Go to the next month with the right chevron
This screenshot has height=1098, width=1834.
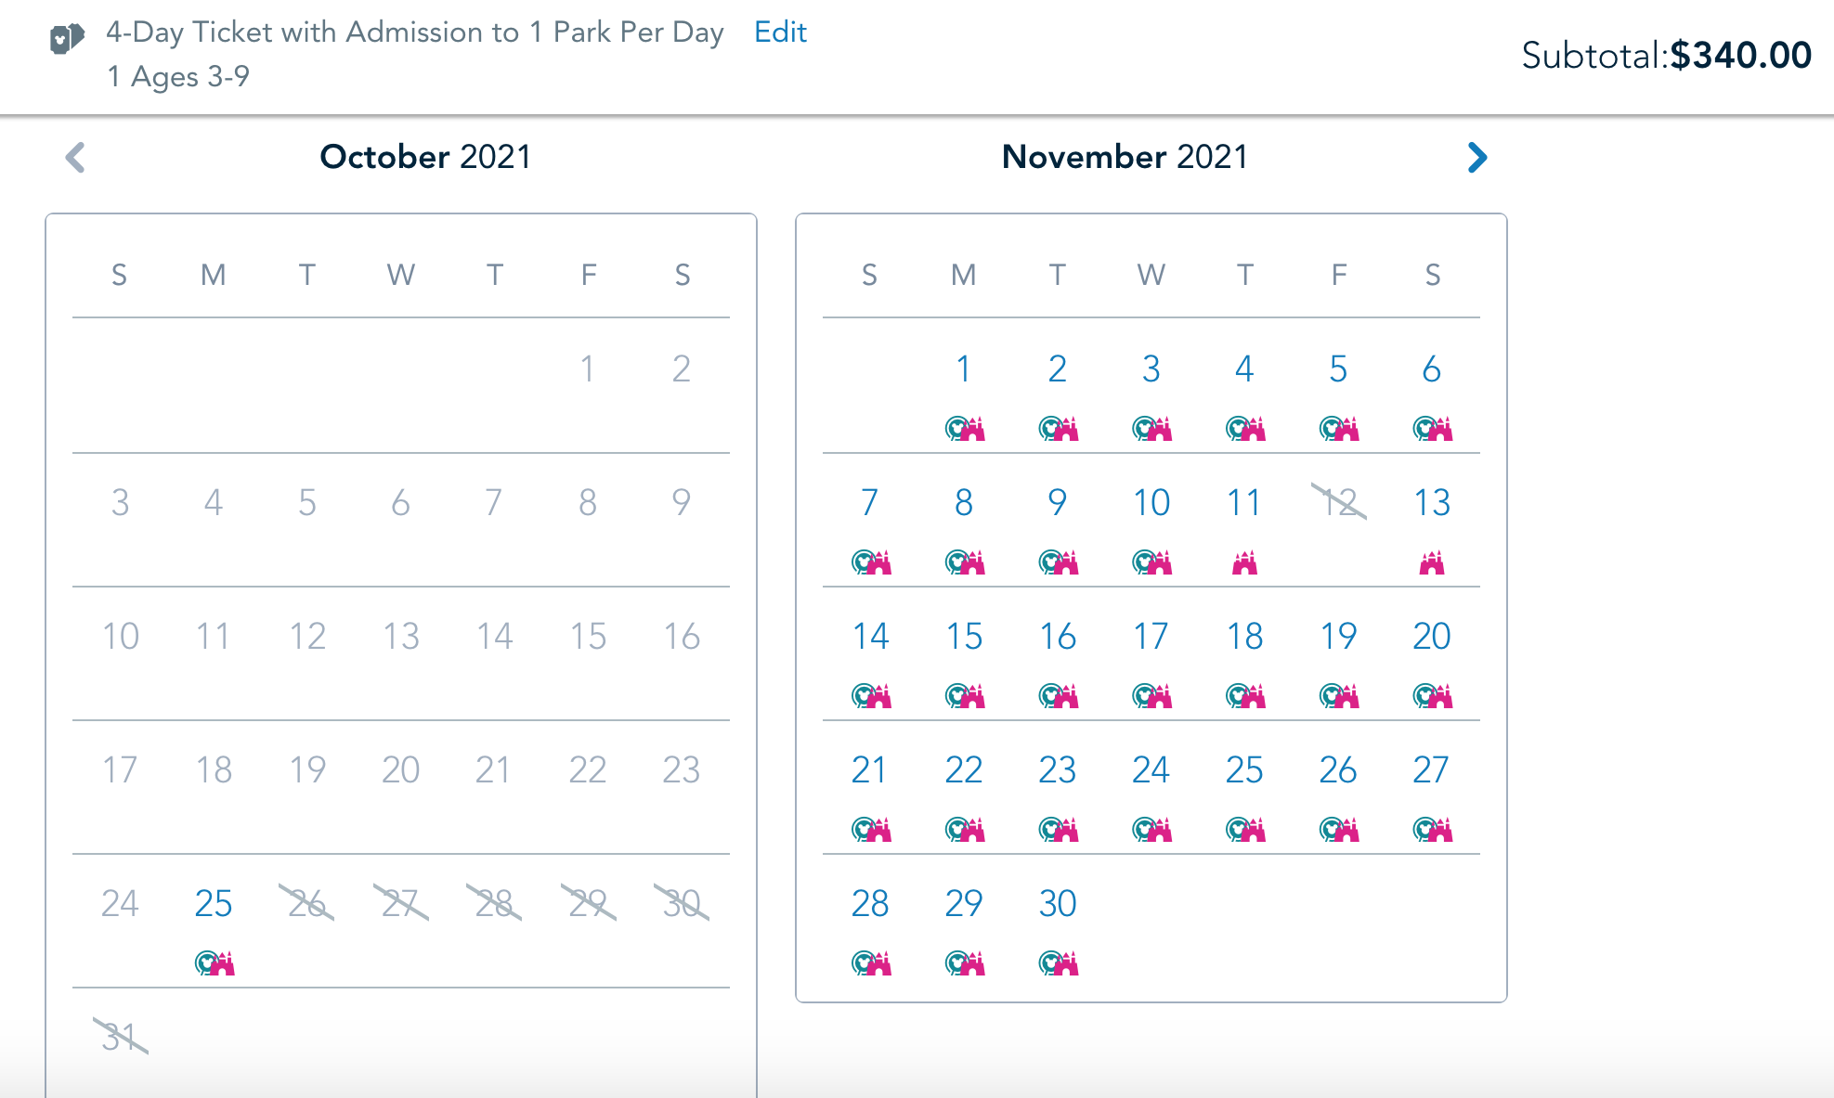pos(1477,157)
